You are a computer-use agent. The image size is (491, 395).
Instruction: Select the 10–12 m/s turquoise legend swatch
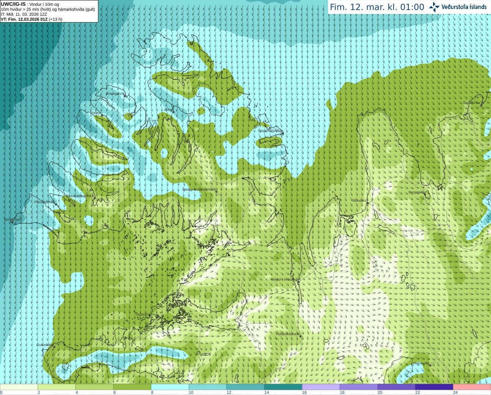[208, 387]
